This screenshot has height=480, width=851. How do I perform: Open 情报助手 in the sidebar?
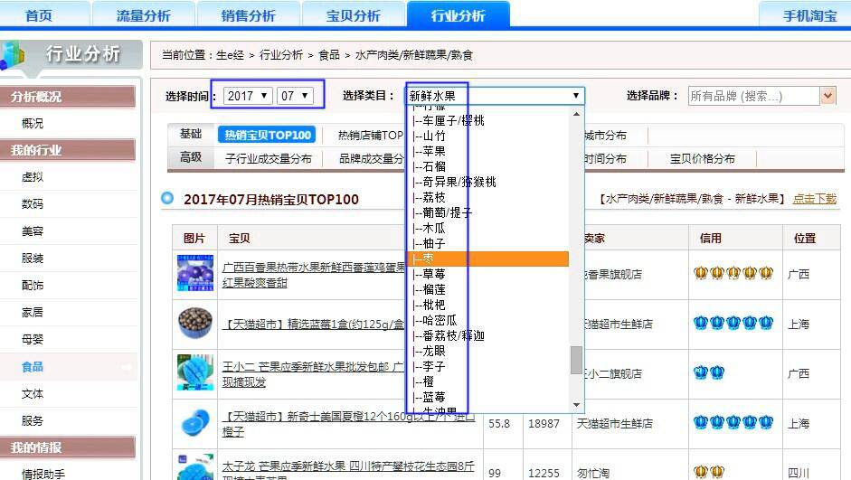click(43, 474)
